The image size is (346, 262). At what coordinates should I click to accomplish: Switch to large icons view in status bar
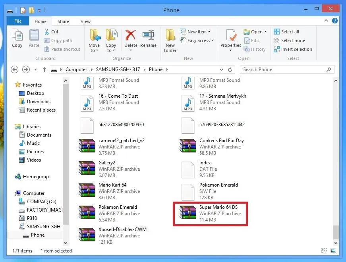[333, 250]
